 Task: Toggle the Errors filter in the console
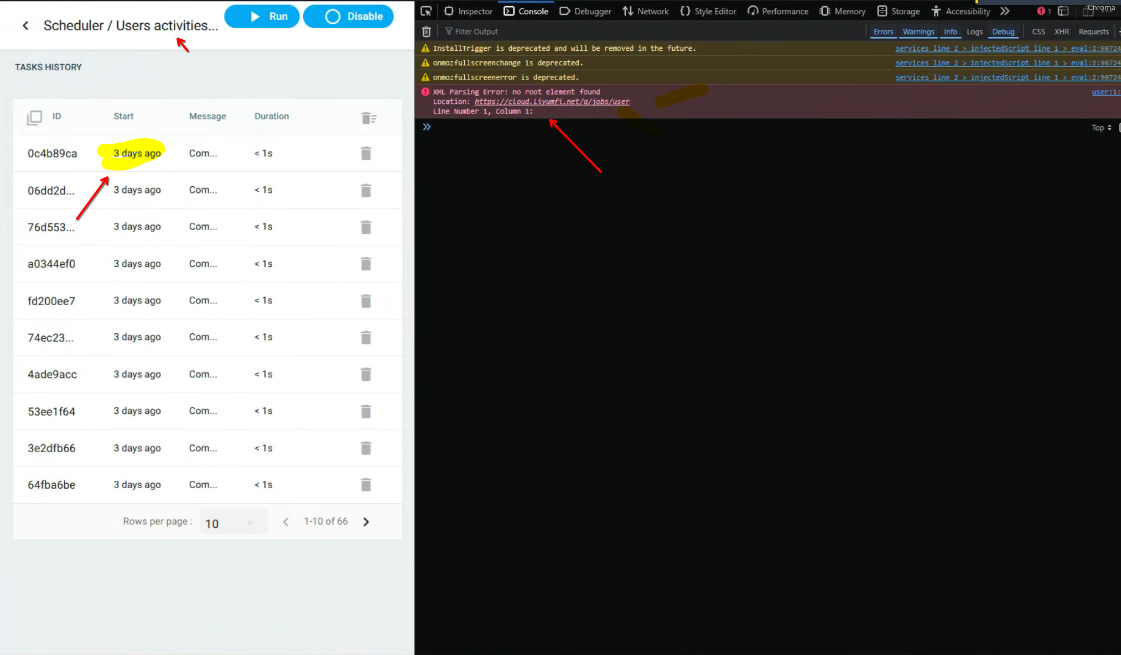pyautogui.click(x=883, y=32)
